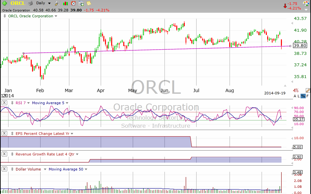Open the wrench and screwdriver settings tool
Viewport: 311px width, 194px height.
[x=57, y=3]
